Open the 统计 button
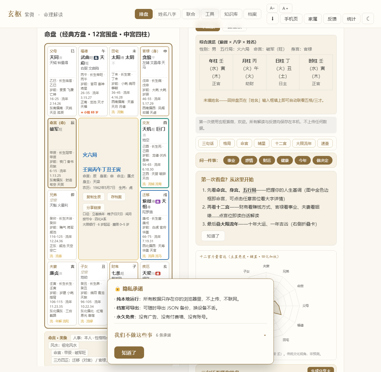The image size is (381, 372). (352, 19)
